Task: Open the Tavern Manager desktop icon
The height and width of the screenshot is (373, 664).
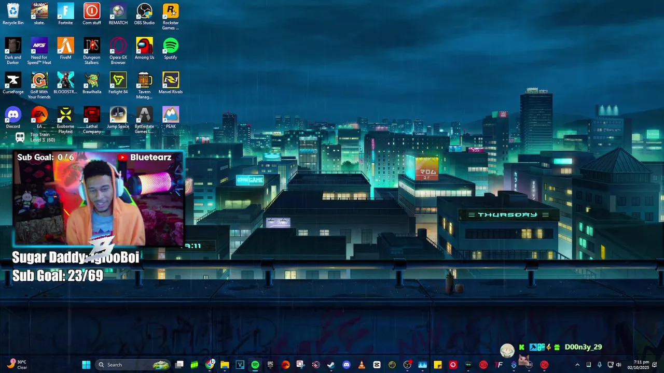Action: [144, 85]
